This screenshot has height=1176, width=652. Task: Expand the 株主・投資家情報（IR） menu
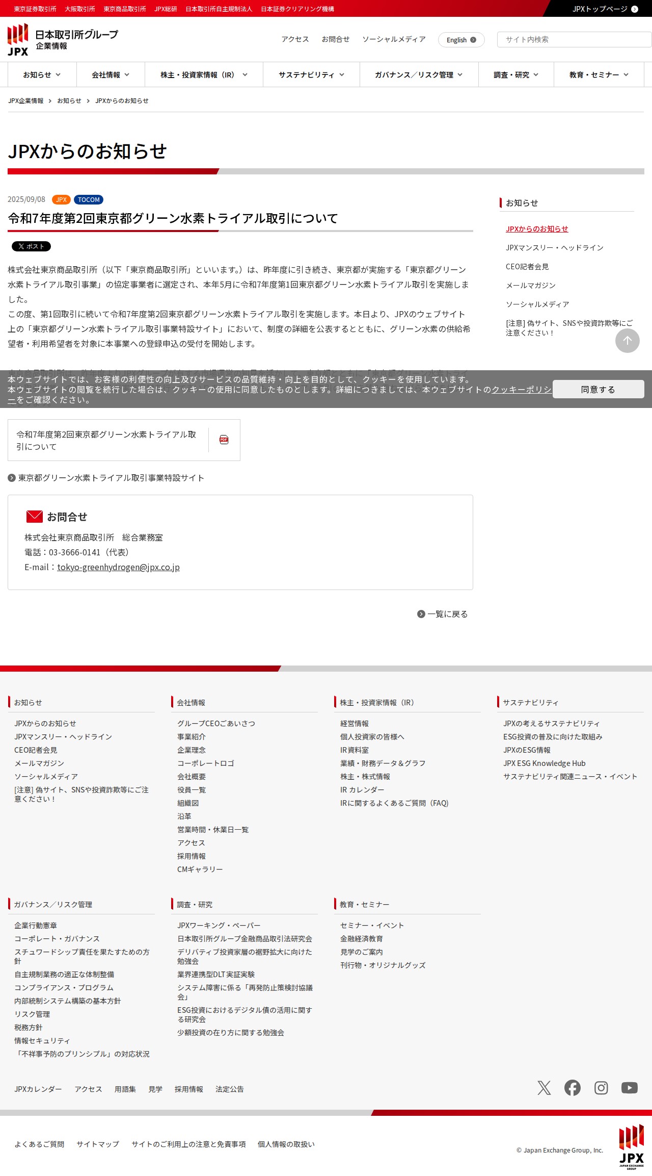[x=204, y=75]
